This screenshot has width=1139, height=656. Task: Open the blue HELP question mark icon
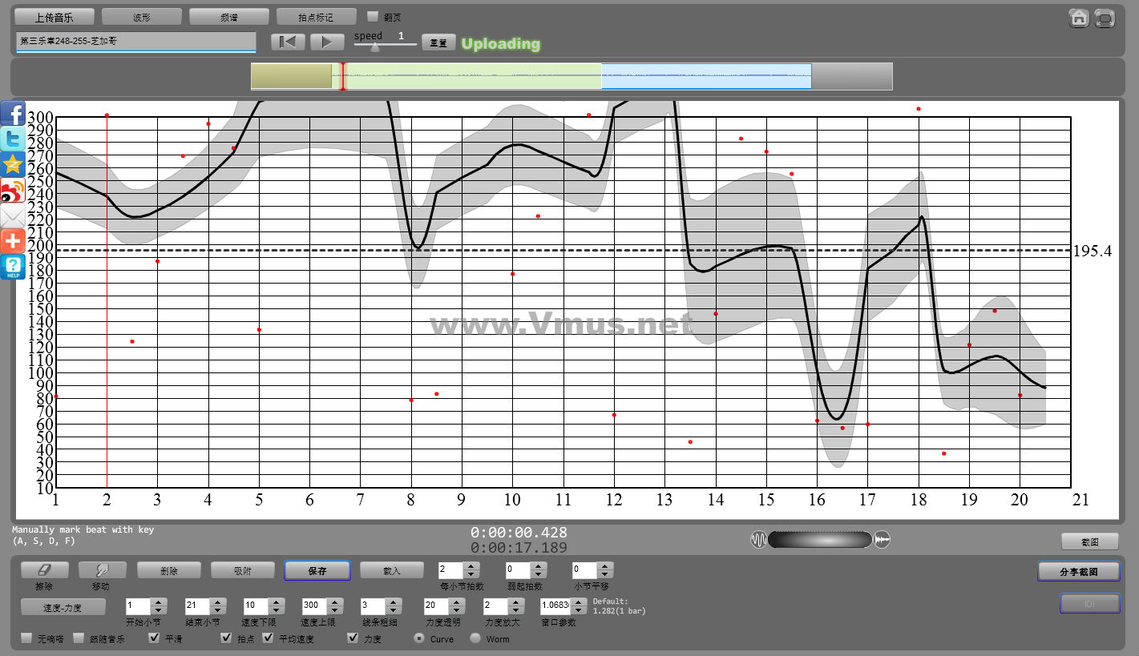click(x=13, y=268)
